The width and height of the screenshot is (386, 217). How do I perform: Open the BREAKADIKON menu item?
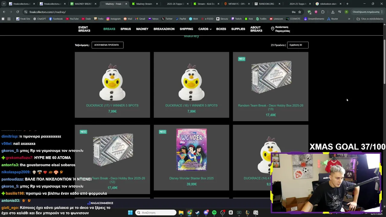164,29
